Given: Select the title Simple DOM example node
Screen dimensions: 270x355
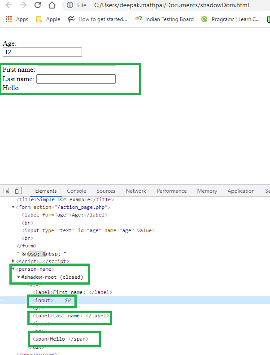Looking at the screenshot, I should (x=65, y=199).
